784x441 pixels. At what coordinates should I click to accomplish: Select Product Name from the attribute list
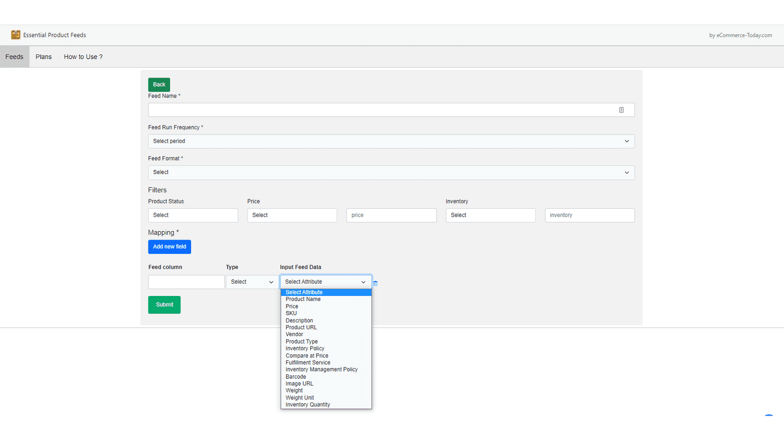coord(303,299)
